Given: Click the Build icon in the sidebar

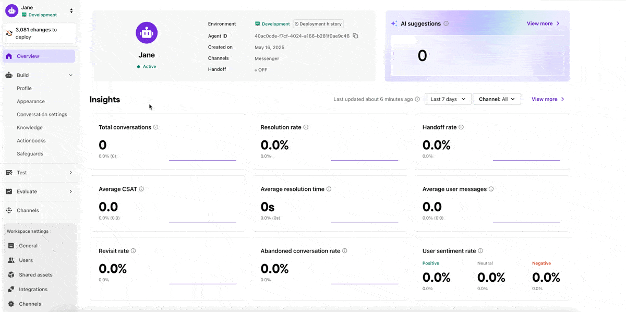Looking at the screenshot, I should pyautogui.click(x=9, y=75).
